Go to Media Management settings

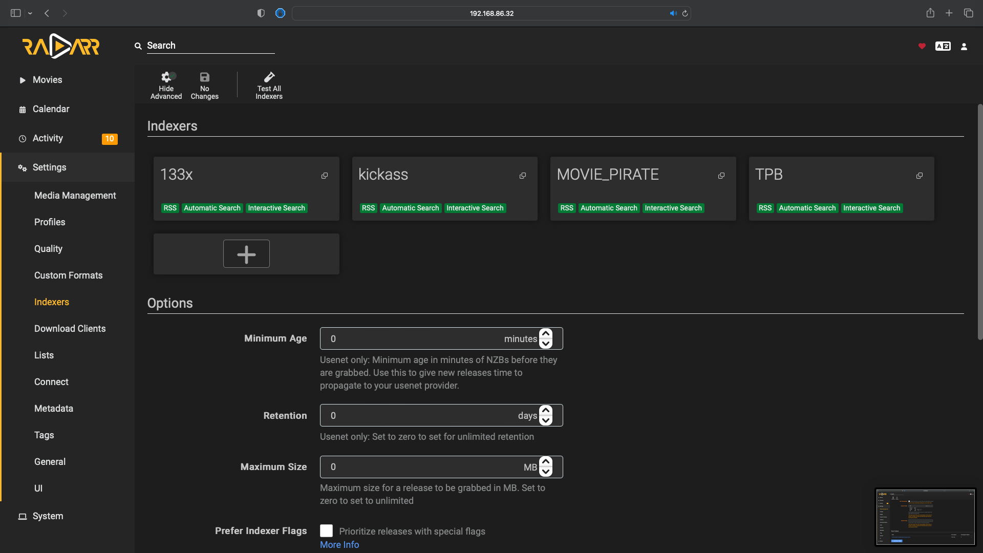point(75,196)
